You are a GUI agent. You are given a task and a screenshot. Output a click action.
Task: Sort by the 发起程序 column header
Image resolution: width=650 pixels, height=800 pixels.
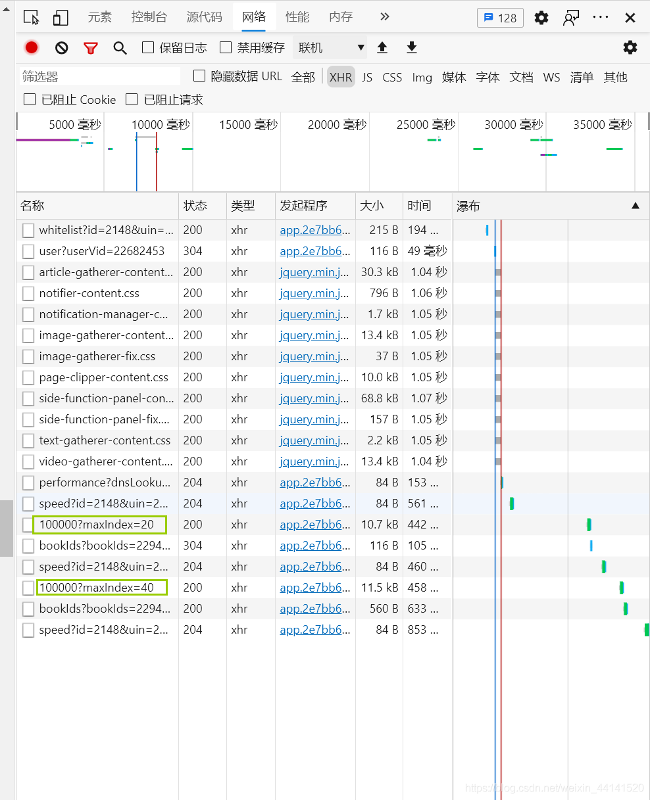coord(315,206)
